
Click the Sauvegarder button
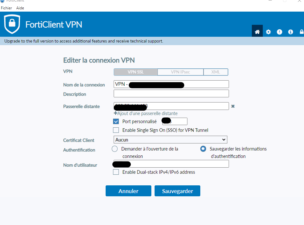(177, 191)
